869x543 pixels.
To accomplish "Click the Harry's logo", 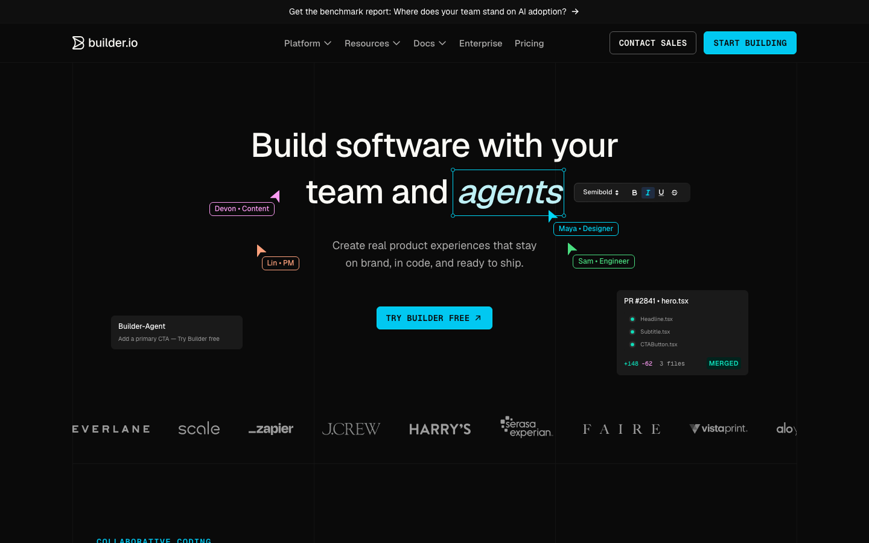I will point(440,429).
